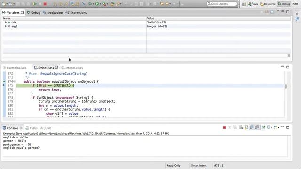This screenshot has width=301, height=169.
Task: Toggle Use Step Filters toolbar icon
Action: pyautogui.click(x=77, y=4)
